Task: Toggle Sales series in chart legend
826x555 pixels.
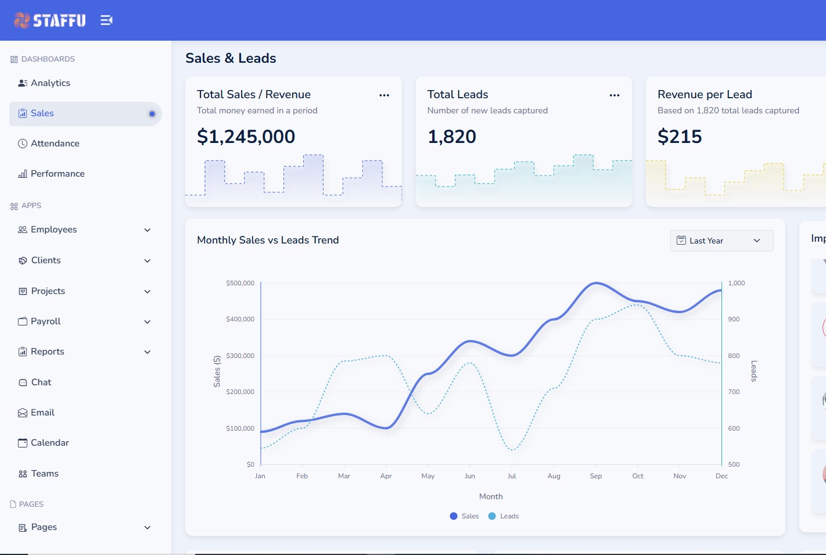Action: pos(464,516)
